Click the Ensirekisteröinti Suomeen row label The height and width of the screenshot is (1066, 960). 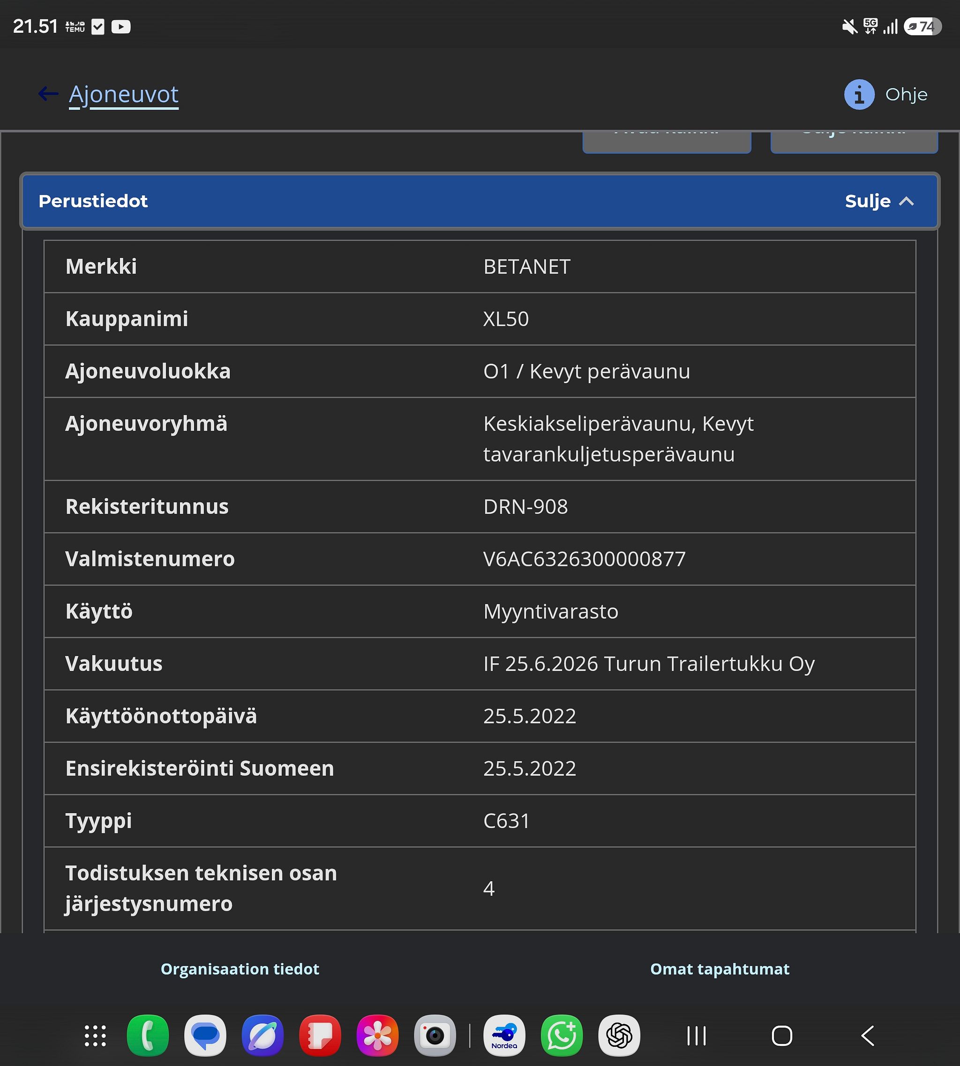point(199,768)
